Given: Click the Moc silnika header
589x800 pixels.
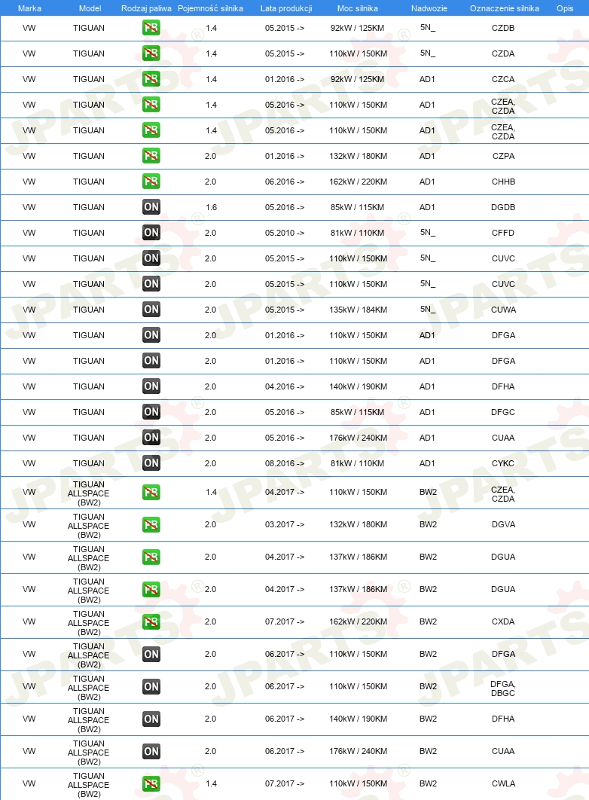Looking at the screenshot, I should click(x=358, y=8).
